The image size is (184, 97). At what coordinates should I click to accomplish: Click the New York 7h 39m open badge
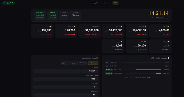[x=109, y=73]
